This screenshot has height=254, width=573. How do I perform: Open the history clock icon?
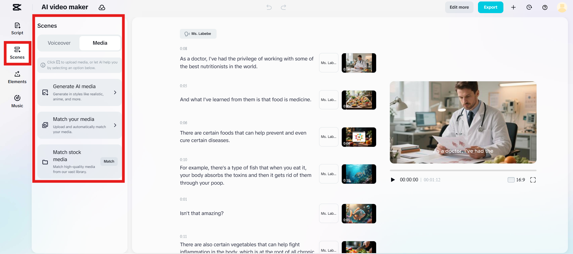pyautogui.click(x=529, y=7)
